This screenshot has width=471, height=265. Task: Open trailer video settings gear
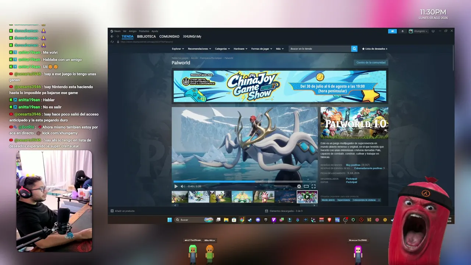[x=299, y=186]
